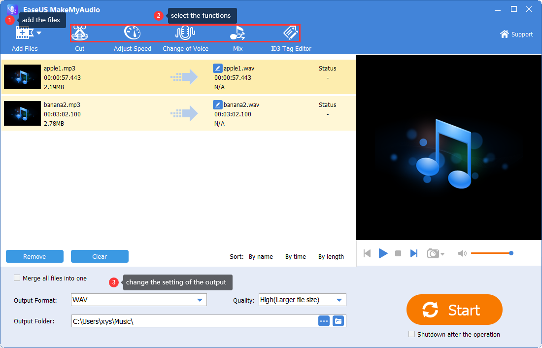
Task: Edit output name for banana2.wav
Action: pyautogui.click(x=217, y=104)
